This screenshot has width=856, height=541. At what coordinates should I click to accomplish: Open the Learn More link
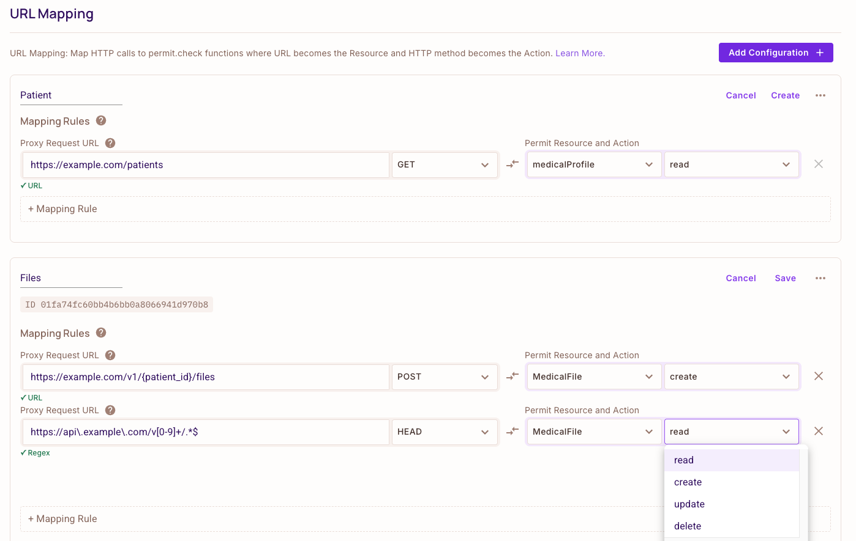point(579,53)
